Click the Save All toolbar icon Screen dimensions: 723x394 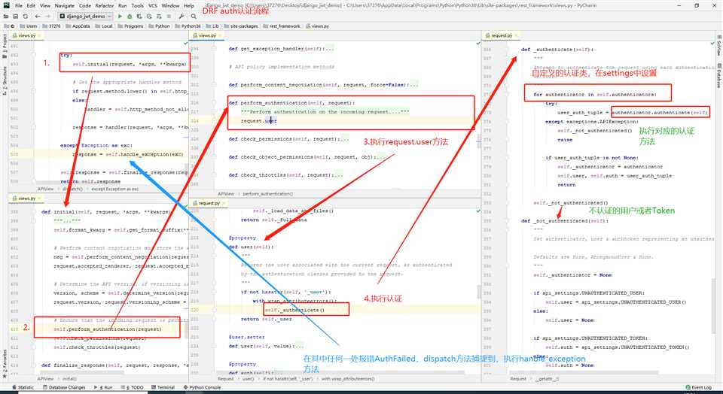16,16
